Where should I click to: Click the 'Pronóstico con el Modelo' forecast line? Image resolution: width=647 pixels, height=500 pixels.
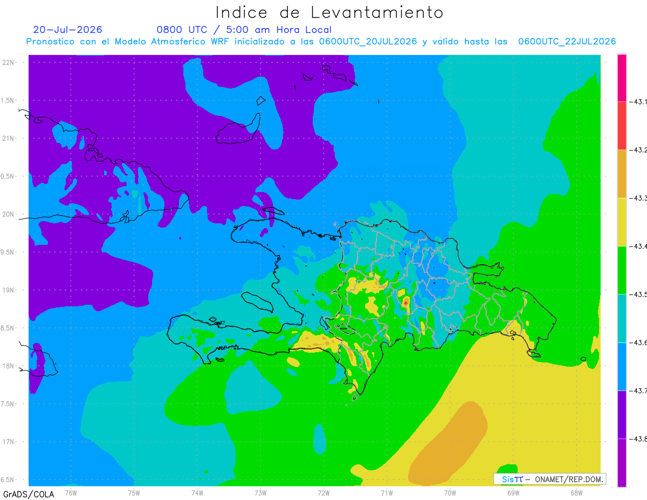[321, 42]
